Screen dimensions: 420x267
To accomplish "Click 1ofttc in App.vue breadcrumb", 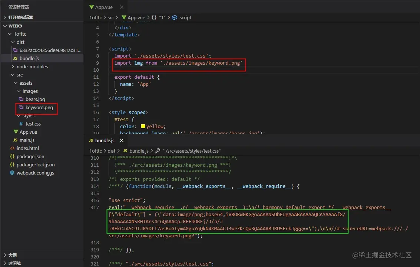I will tap(96, 18).
